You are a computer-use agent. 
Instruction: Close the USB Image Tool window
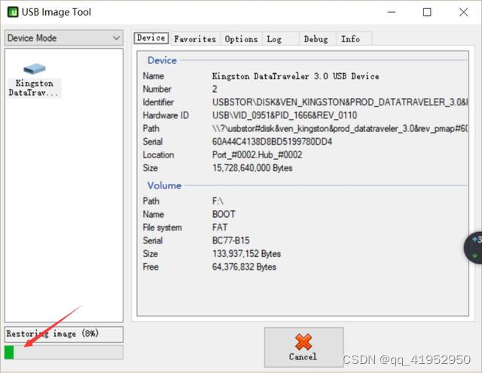pyautogui.click(x=464, y=12)
